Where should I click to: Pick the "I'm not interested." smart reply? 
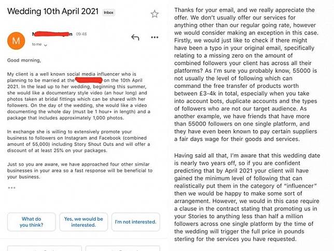pos(135,222)
